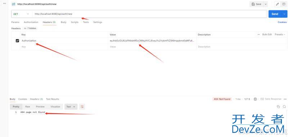288x137 pixels.
Task: Search the response with magnifier icon
Action: [x=284, y=107]
